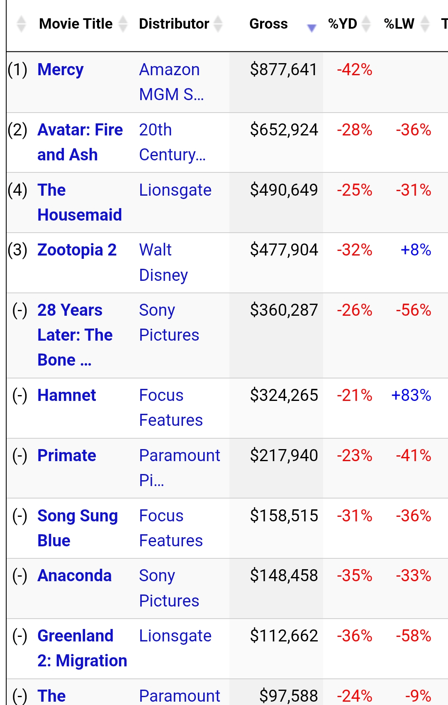Open the Mercy movie link

click(x=61, y=70)
